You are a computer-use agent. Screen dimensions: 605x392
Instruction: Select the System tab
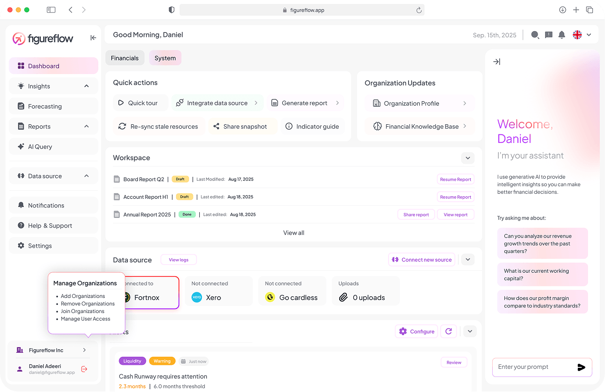pos(165,58)
